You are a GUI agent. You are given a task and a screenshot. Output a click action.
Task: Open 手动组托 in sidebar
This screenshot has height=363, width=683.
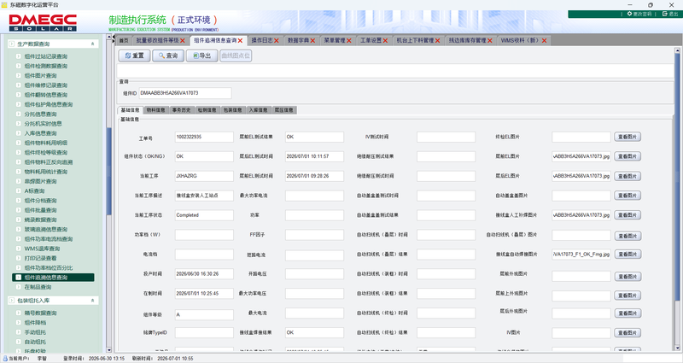click(x=35, y=332)
